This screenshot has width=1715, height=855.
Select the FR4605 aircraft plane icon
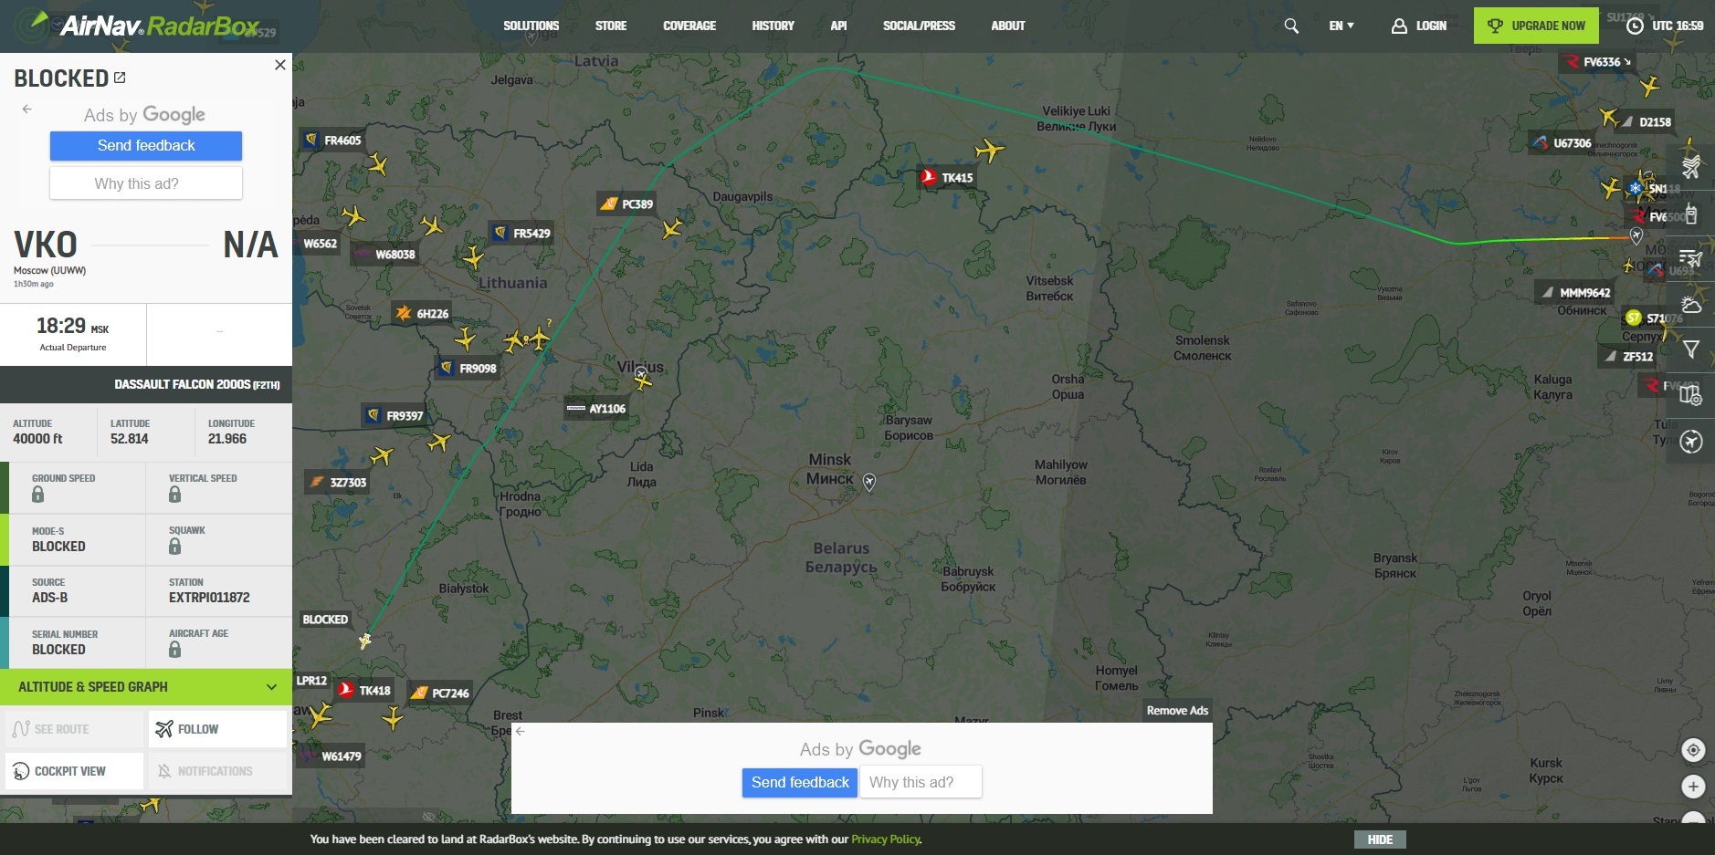[x=378, y=164]
